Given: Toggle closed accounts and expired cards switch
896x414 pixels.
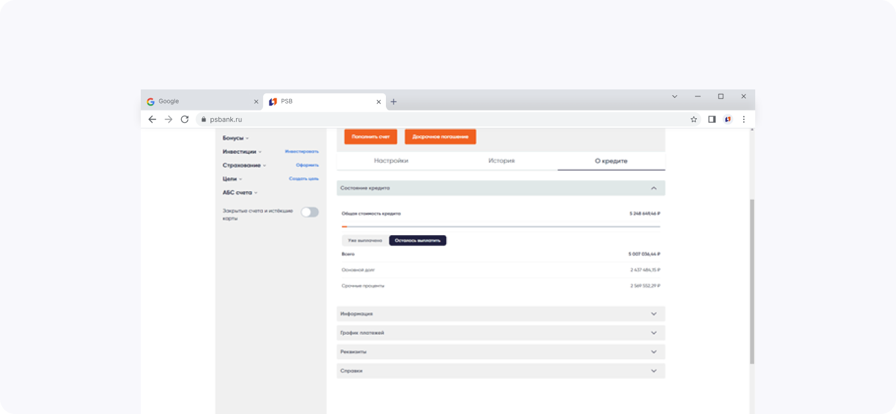Looking at the screenshot, I should pyautogui.click(x=310, y=212).
